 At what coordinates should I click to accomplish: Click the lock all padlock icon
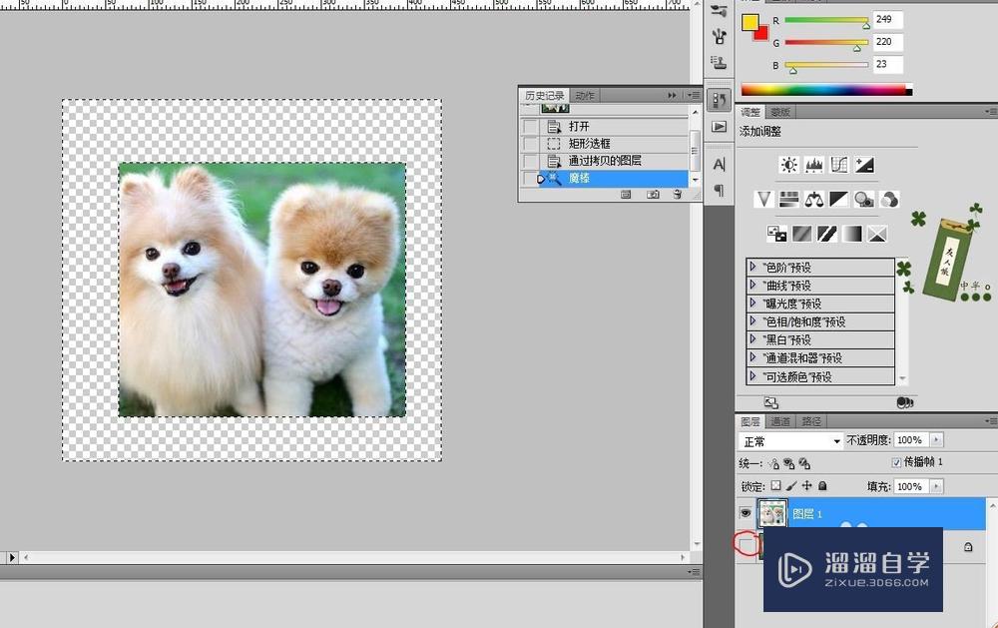point(822,486)
